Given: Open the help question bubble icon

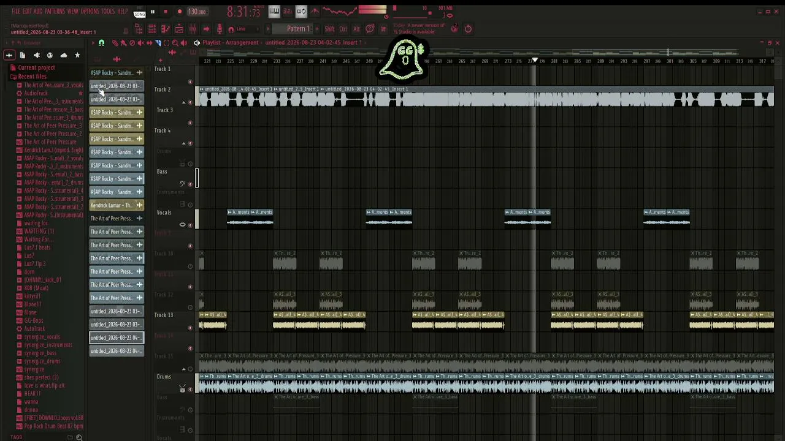Looking at the screenshot, I should [x=370, y=29].
